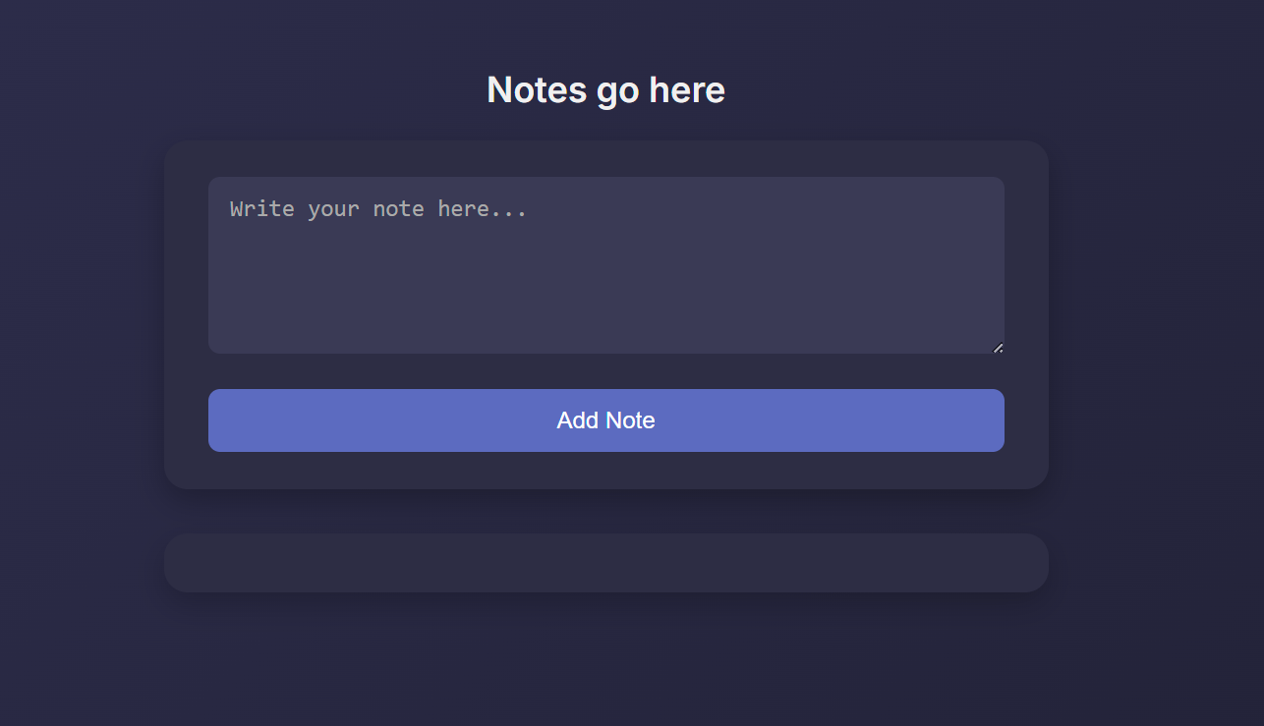Viewport: 1264px width, 726px height.
Task: Click inside the note text area
Action: [x=606, y=265]
